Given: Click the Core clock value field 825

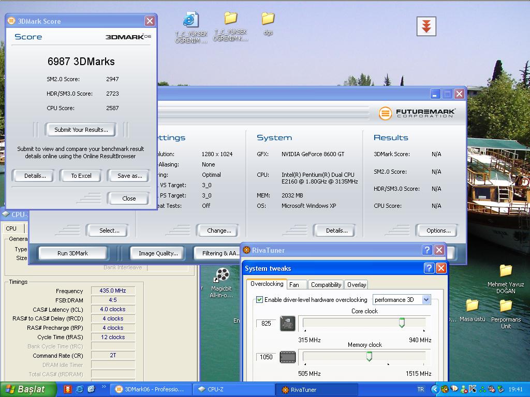Looking at the screenshot, I should pos(266,324).
